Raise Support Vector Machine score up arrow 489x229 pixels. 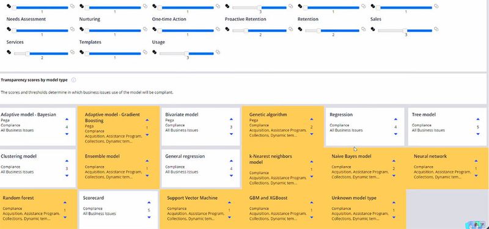click(x=229, y=203)
